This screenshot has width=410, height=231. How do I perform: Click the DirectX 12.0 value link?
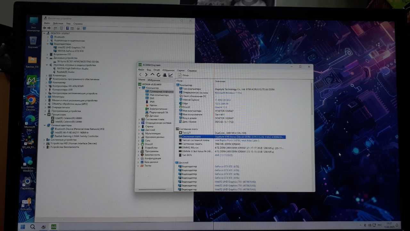coord(221,107)
